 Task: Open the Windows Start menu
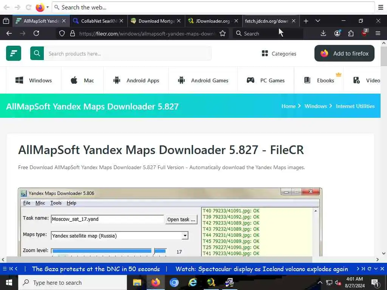point(9,282)
